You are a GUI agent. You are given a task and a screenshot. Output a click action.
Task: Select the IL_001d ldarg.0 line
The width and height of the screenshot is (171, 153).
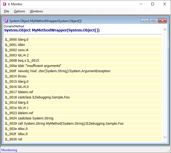click(x=83, y=102)
